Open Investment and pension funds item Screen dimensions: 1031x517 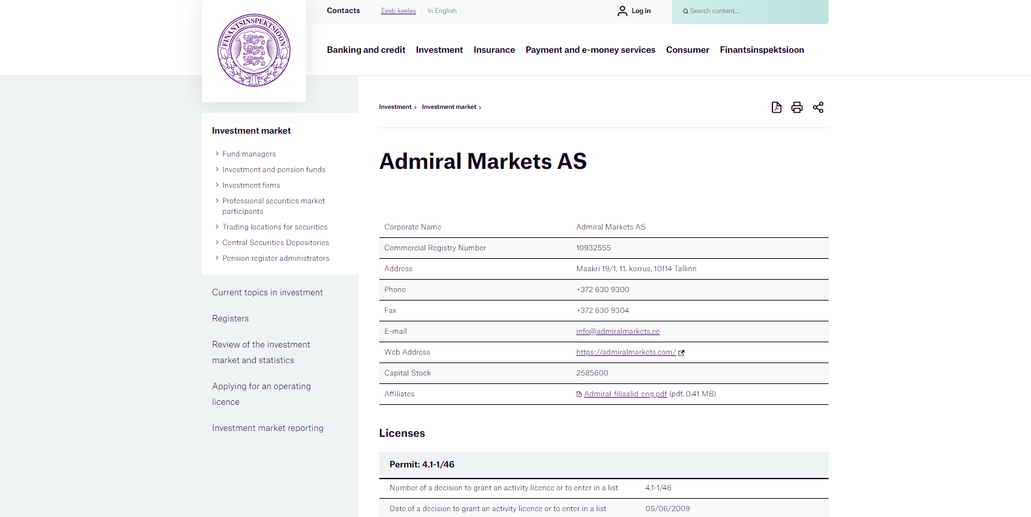(x=274, y=170)
